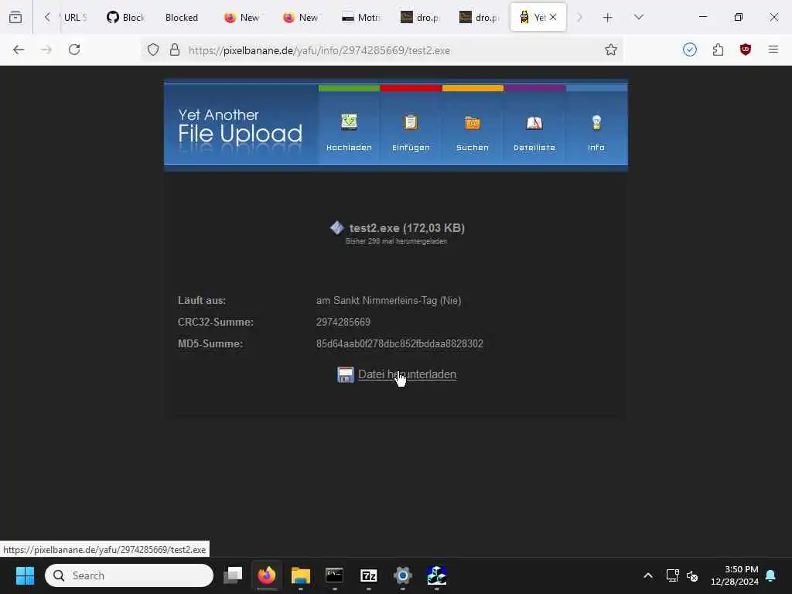Image resolution: width=792 pixels, height=594 pixels.
Task: Open the Firefox hamburger application menu
Action: (x=773, y=49)
